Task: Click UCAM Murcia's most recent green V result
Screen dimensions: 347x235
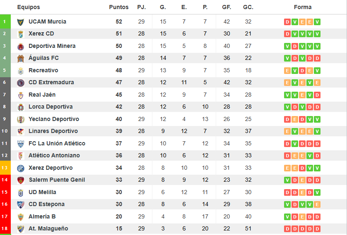Action: coord(317,22)
